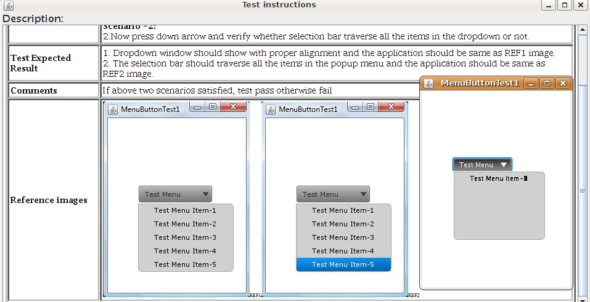
Task: Select the Test Menu Item entry in popup
Action: 499,178
